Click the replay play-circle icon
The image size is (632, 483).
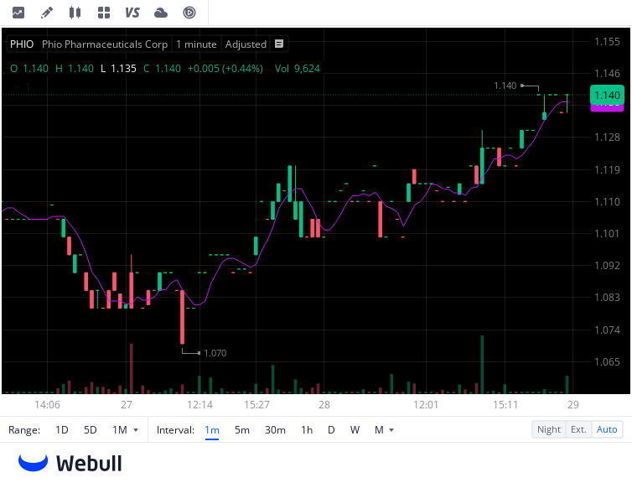(x=189, y=13)
